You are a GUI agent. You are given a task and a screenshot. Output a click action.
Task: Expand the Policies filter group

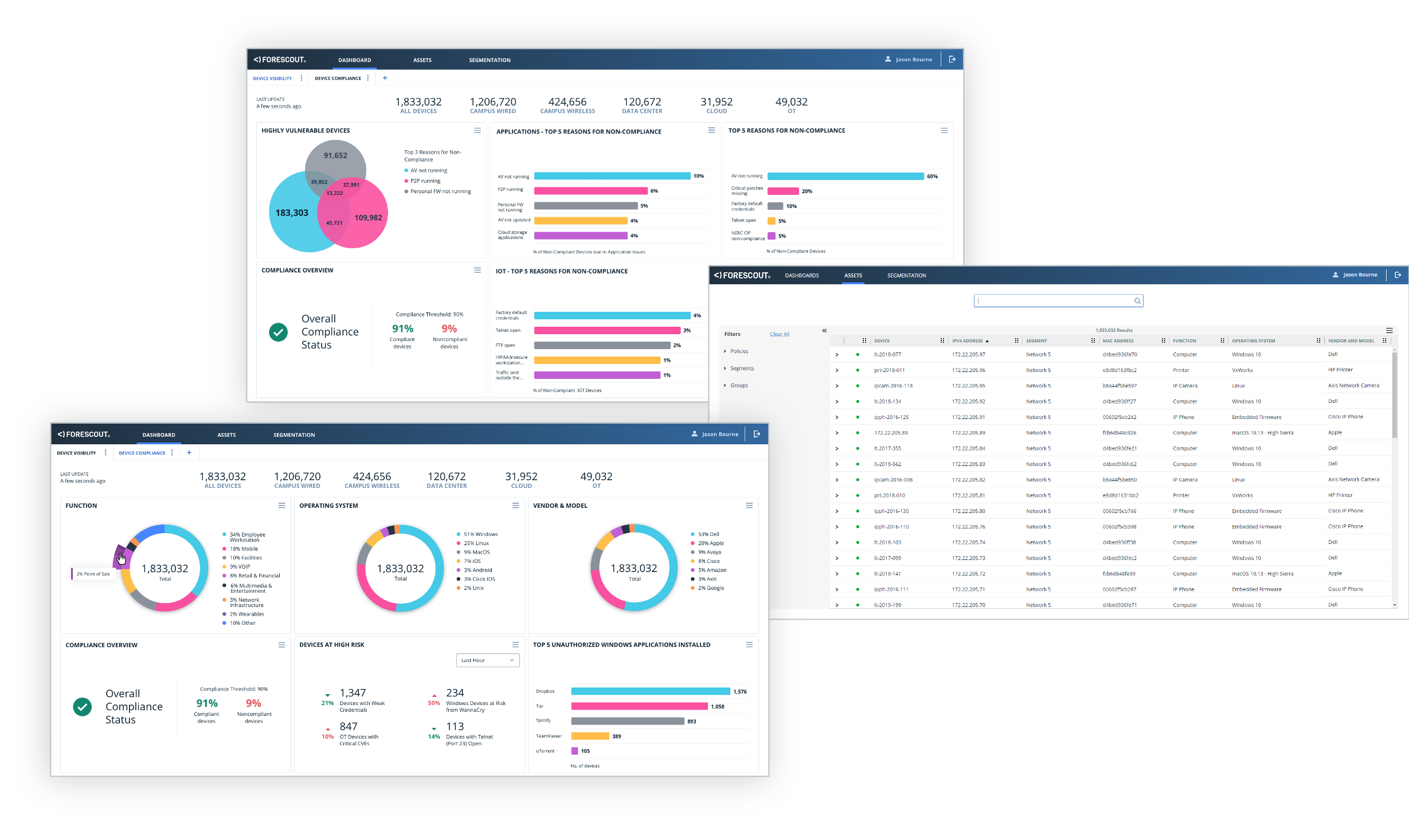tap(738, 351)
